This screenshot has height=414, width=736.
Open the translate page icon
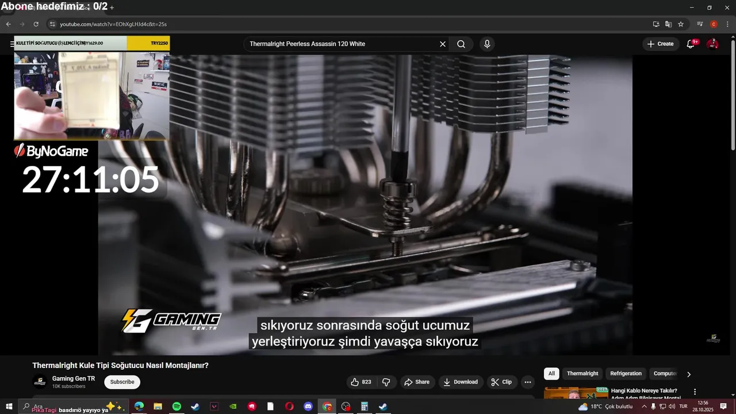(668, 24)
